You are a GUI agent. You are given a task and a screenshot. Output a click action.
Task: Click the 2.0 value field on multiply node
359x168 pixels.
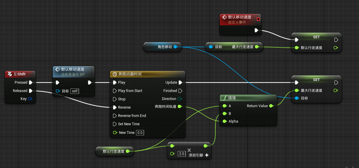tap(182, 154)
